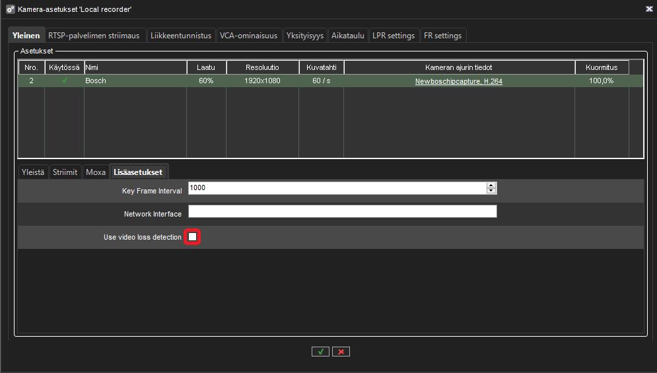Increase Key Frame Interval using up arrow
The image size is (657, 373).
491,186
